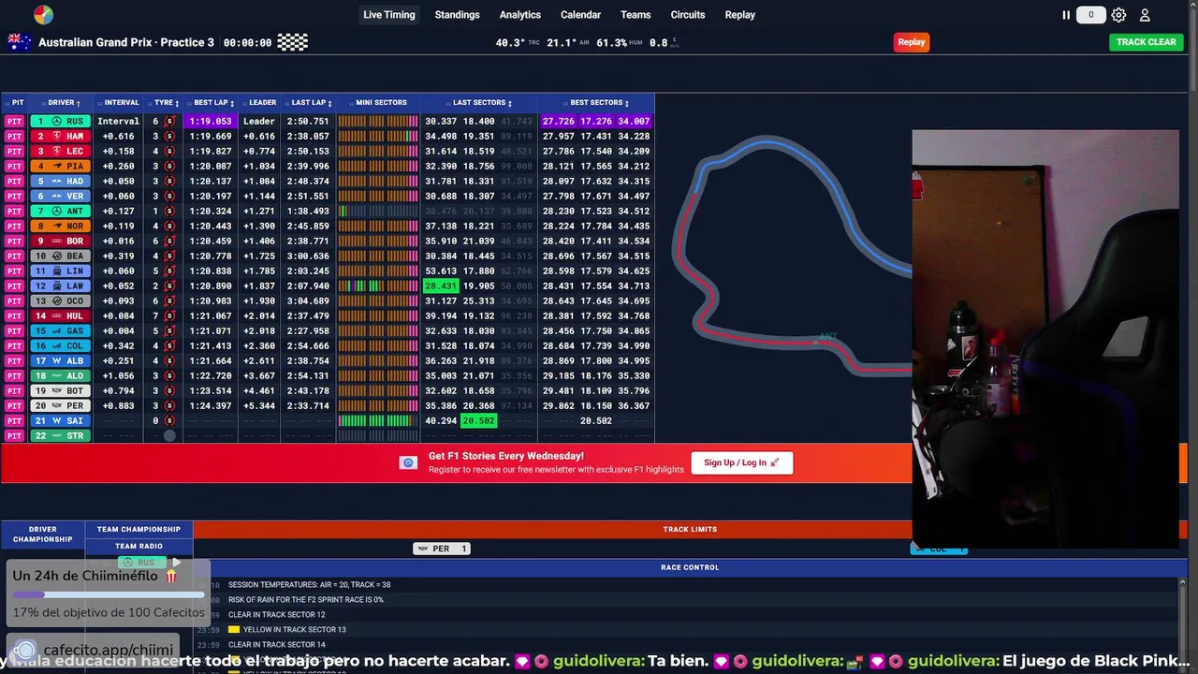Click the purple best lap 1:19.053
Image resolution: width=1198 pixels, height=674 pixels.
(211, 122)
